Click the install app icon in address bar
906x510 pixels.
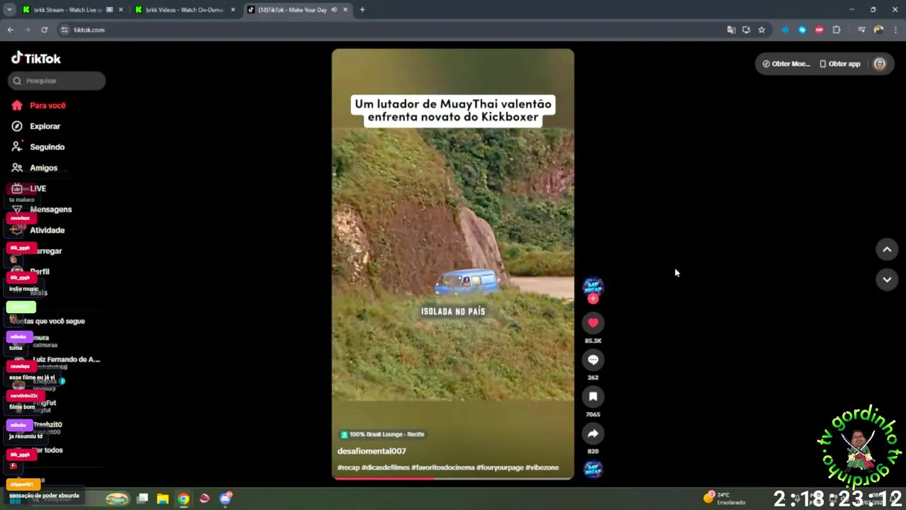point(746,30)
